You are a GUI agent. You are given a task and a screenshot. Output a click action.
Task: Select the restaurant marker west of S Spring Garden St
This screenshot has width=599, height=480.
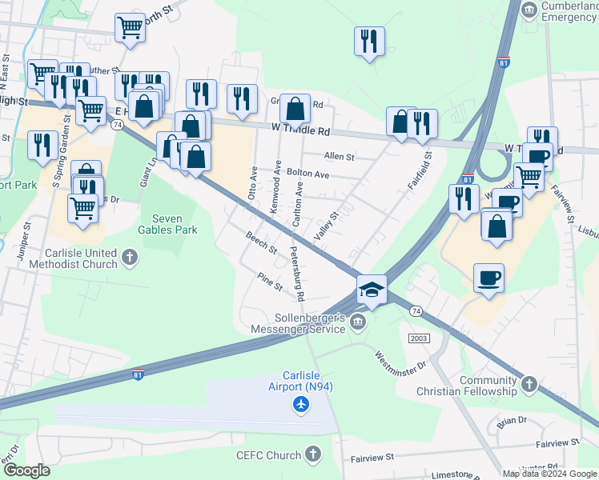pos(42,146)
